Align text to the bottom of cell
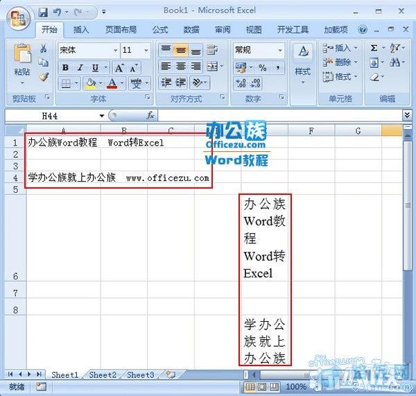Viewport: 416px width, 396px height. pos(196,50)
